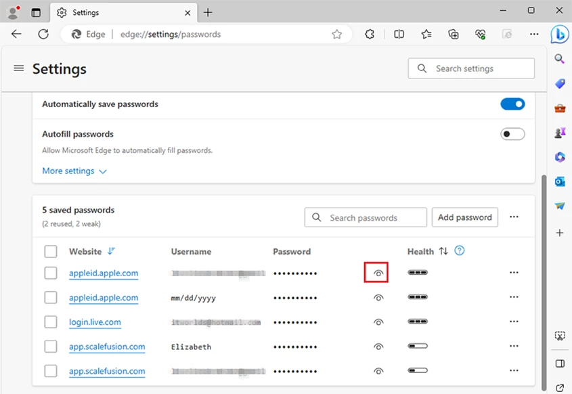Click the sidebar screenshot icon
The height and width of the screenshot is (394, 572).
pos(560,336)
